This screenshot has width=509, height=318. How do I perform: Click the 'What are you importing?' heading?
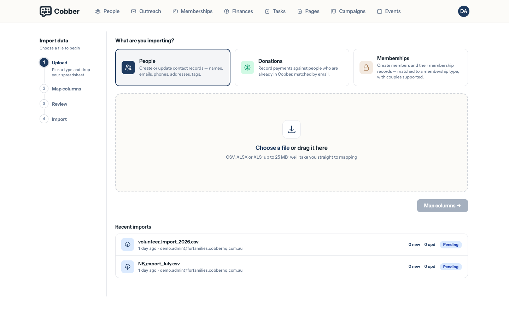tap(145, 41)
